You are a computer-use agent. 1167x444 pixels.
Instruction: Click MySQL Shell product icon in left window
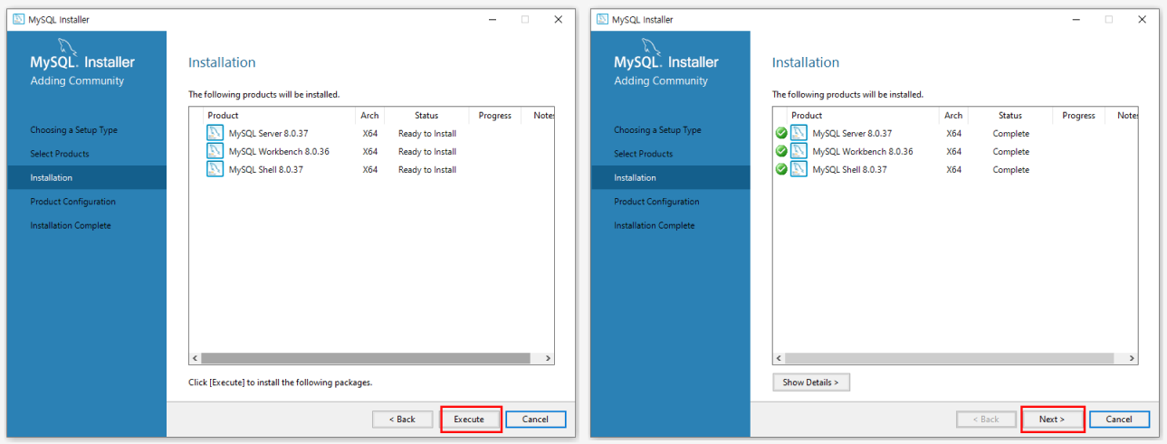[x=215, y=169]
